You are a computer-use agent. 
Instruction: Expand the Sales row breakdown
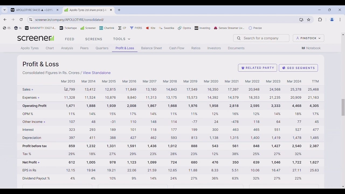[x=28, y=89]
